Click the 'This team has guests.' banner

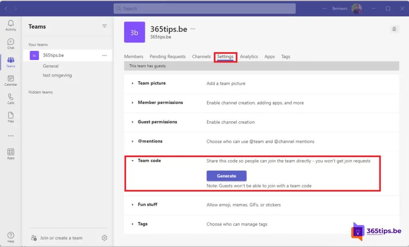[x=261, y=66]
